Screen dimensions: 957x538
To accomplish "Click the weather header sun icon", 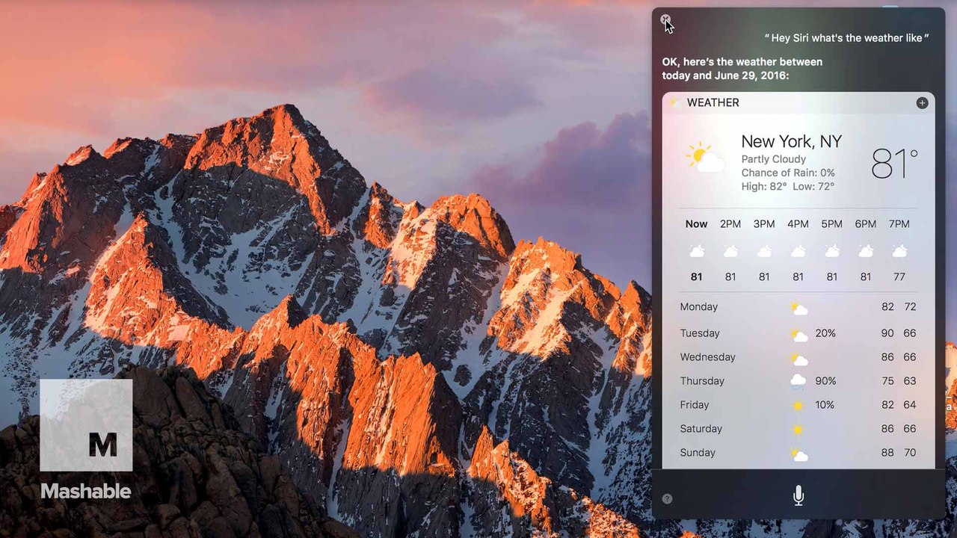I will pos(674,102).
